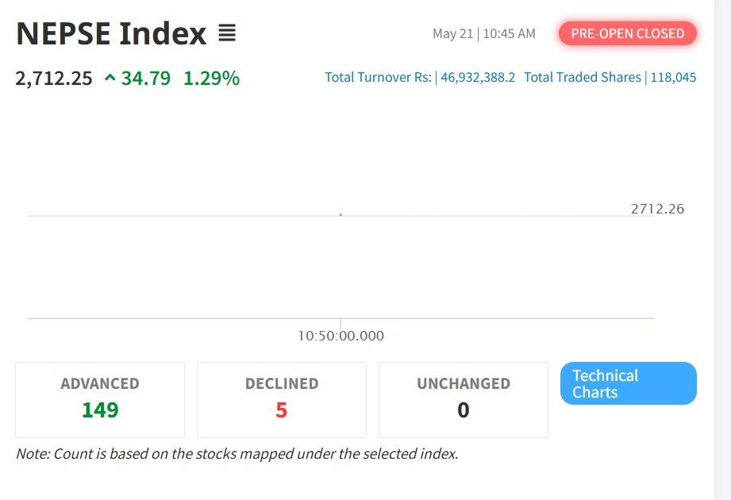
Task: Click the Total Traded Shares label
Action: 582,77
